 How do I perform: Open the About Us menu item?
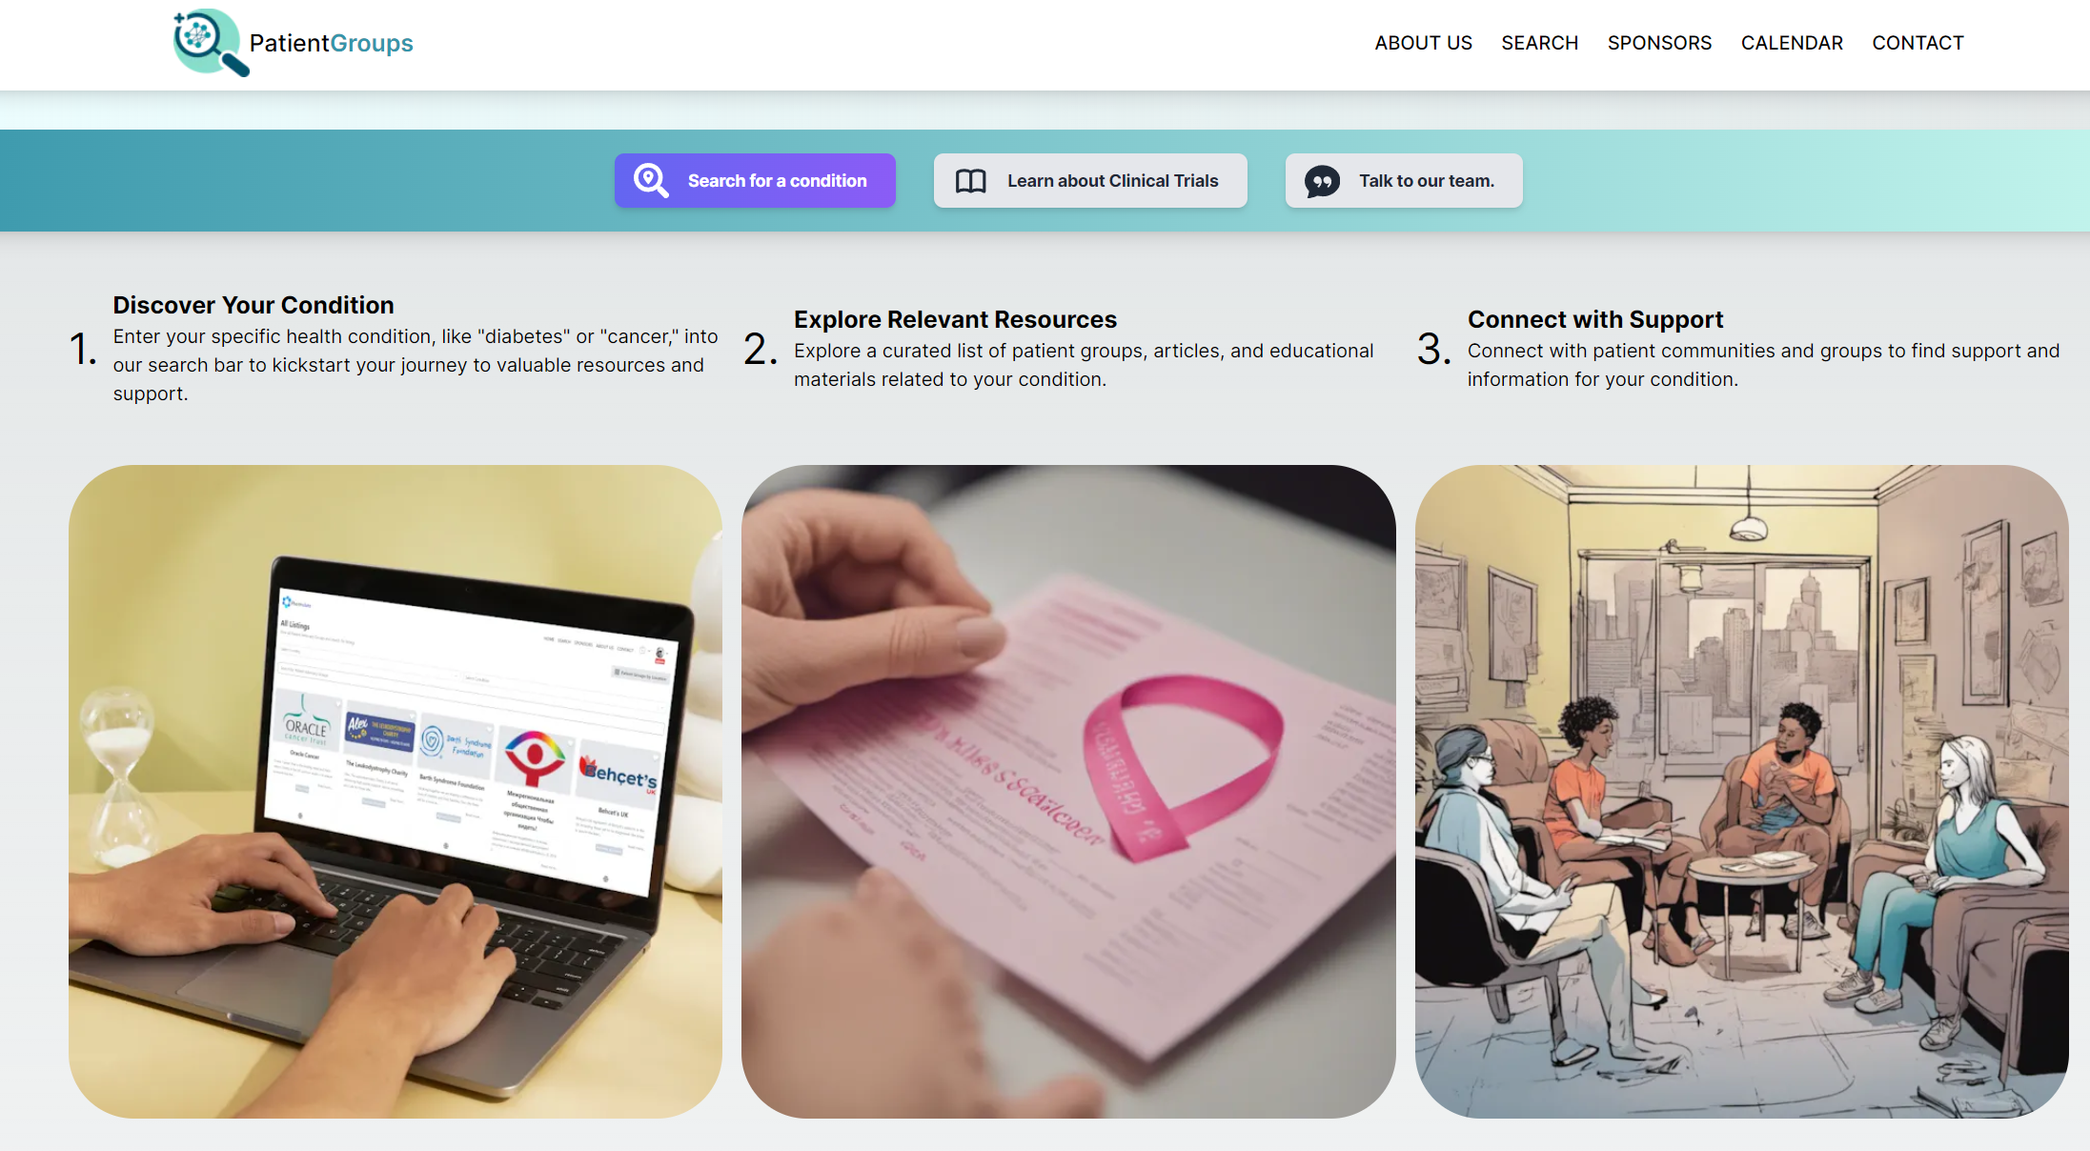point(1423,43)
